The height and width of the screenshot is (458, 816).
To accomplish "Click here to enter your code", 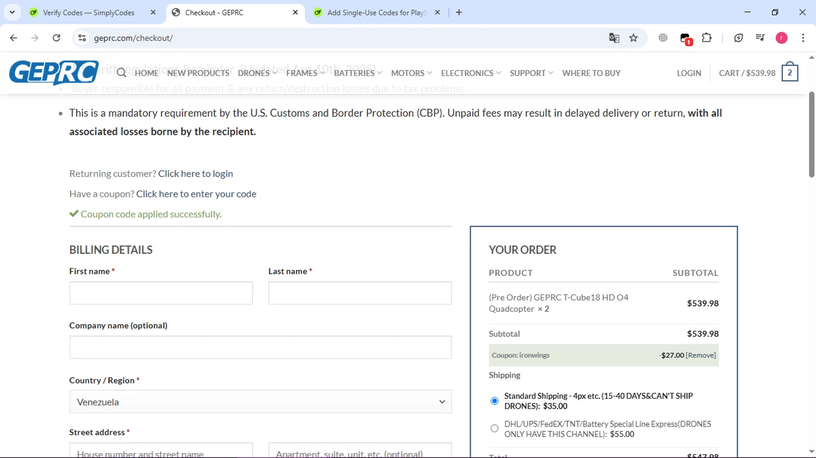I will (x=196, y=194).
